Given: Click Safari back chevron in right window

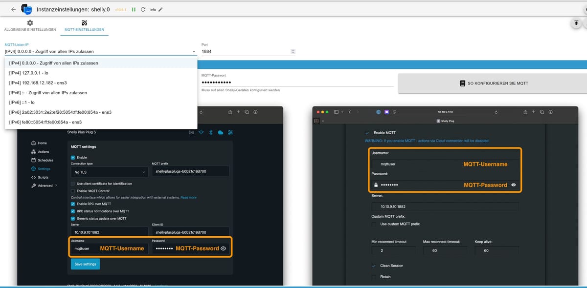Looking at the screenshot, I should pos(350,112).
